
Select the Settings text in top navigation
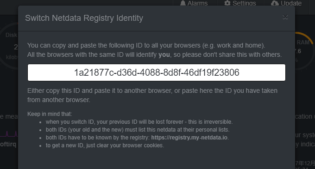tap(244, 3)
